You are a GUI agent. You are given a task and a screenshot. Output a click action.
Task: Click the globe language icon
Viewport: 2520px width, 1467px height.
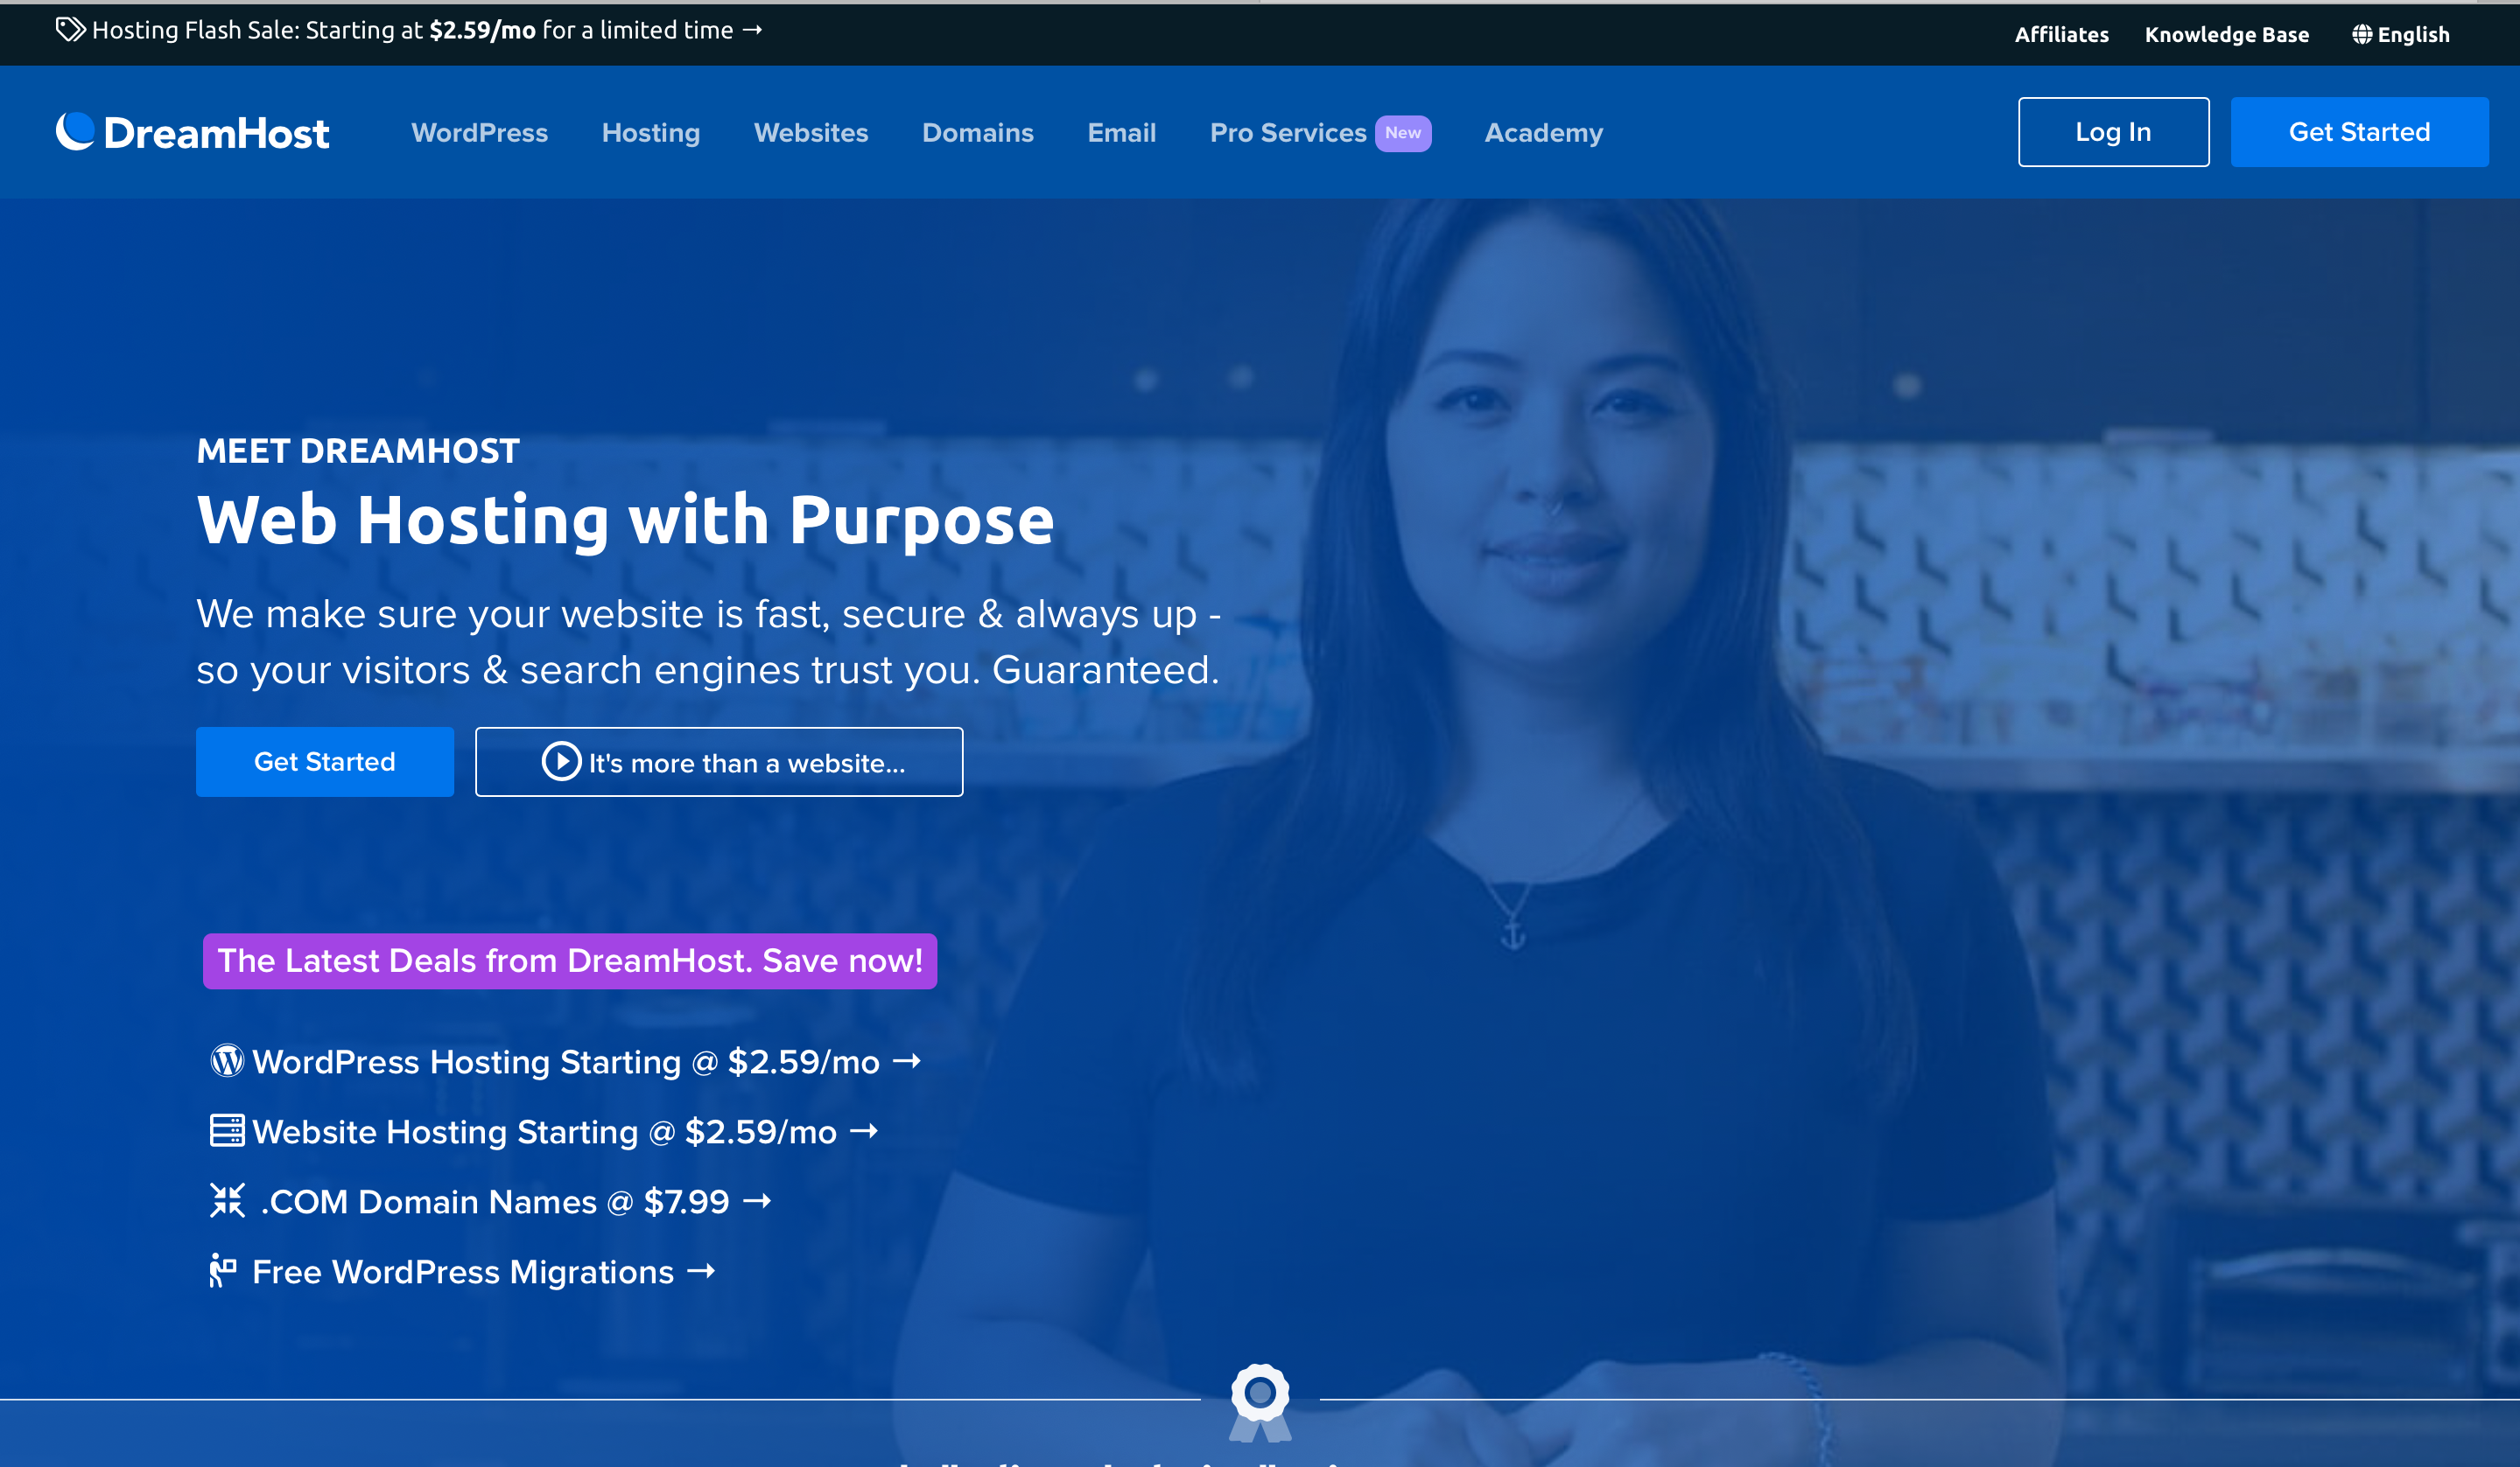pos(2362,34)
